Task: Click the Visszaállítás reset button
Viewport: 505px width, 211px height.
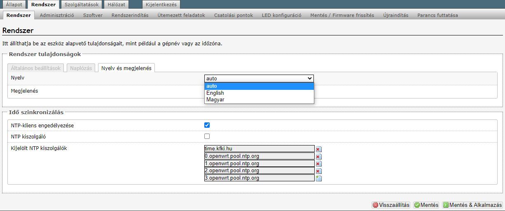Action: tap(391, 205)
